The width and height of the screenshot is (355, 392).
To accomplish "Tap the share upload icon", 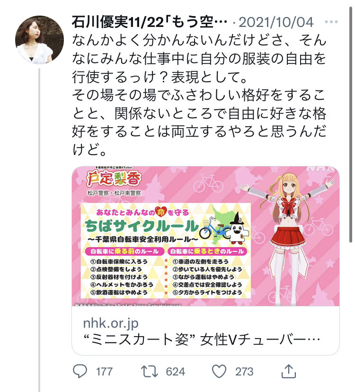I will 289,371.
